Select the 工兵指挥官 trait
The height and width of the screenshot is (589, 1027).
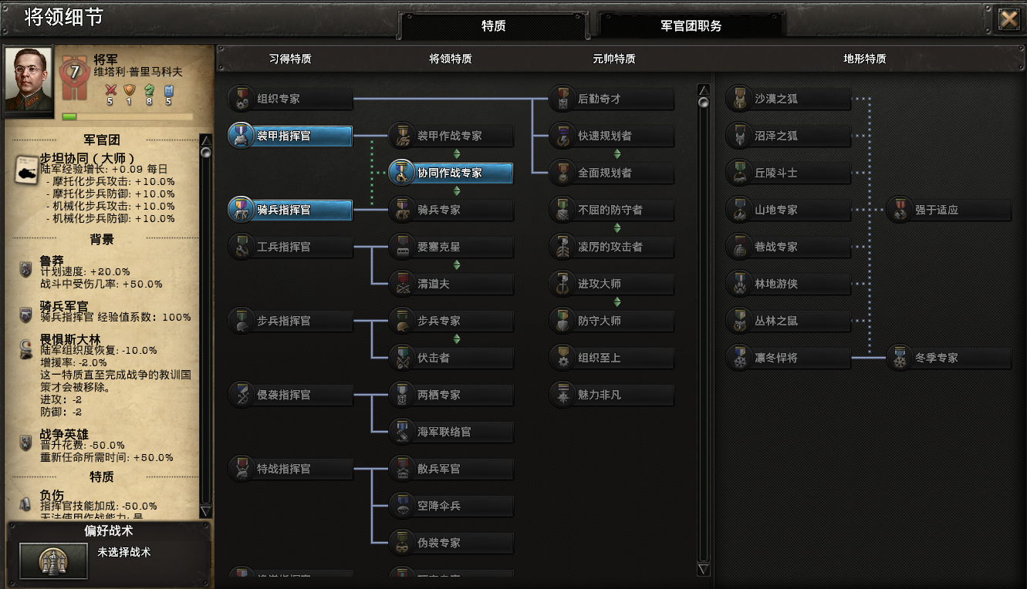pyautogui.click(x=291, y=247)
